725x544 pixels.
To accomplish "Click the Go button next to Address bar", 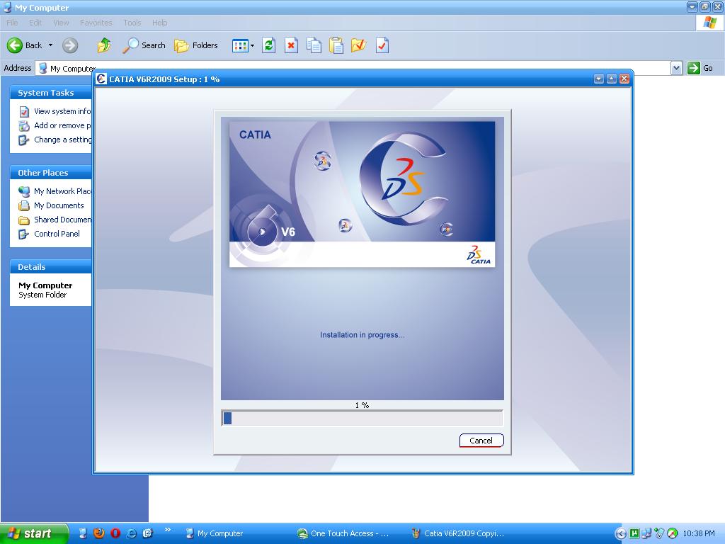I will [x=700, y=68].
